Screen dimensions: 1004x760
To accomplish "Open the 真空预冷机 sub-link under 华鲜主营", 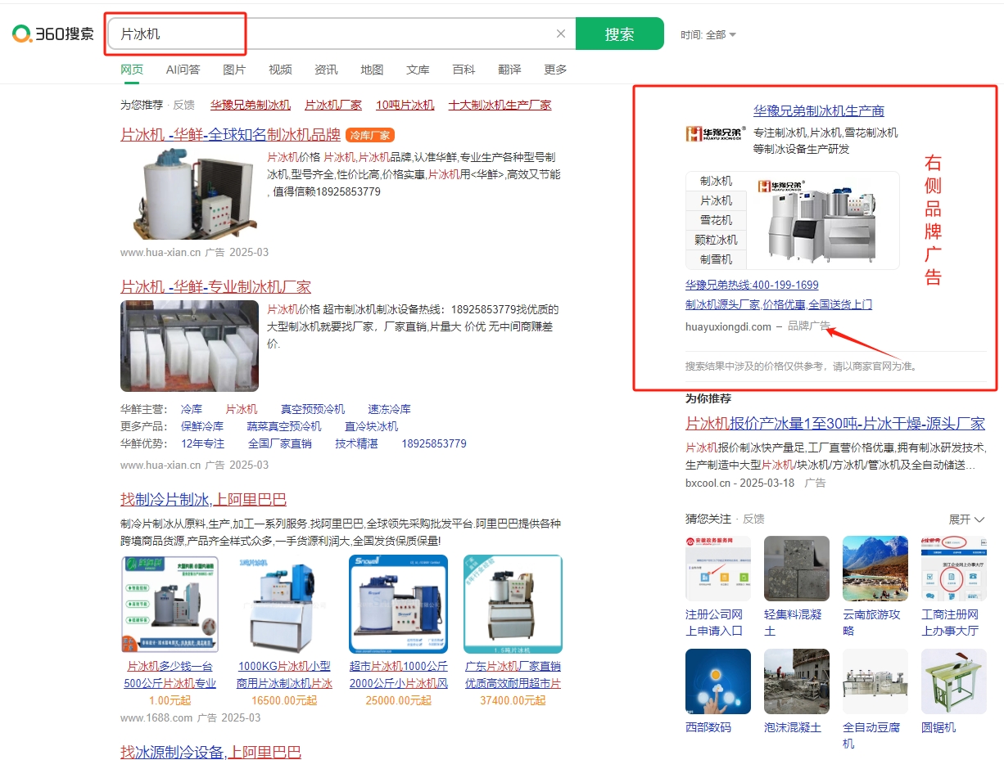I will [x=313, y=409].
